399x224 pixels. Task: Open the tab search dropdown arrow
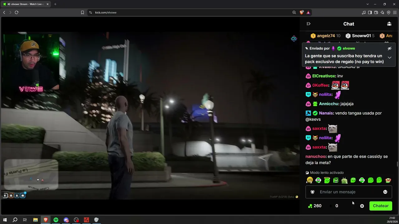pos(368,4)
